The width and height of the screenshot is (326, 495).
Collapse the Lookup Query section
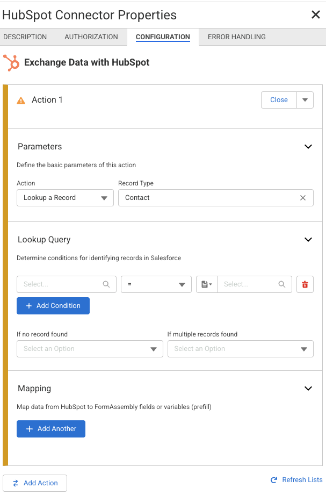coord(308,240)
